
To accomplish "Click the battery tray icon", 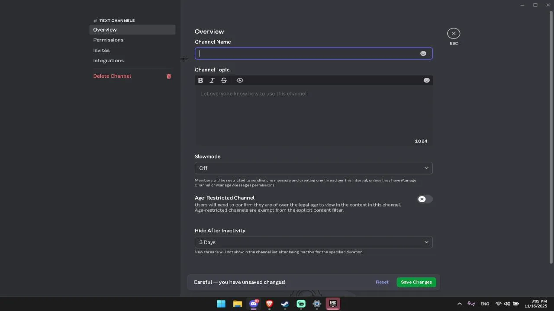I will pyautogui.click(x=515, y=304).
